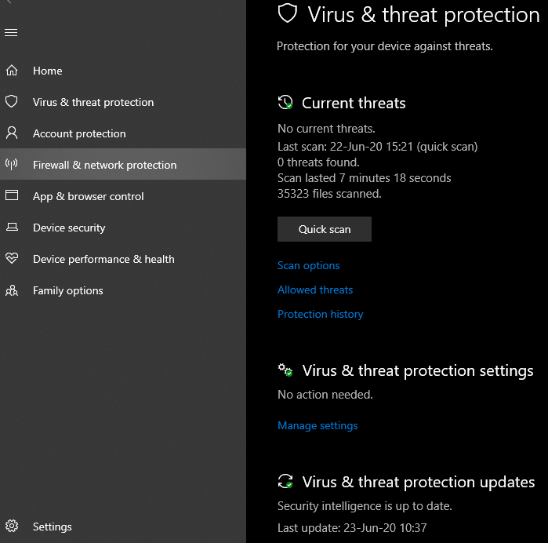Image resolution: width=548 pixels, height=543 pixels.
Task: Open Protection history link
Action: 321,314
